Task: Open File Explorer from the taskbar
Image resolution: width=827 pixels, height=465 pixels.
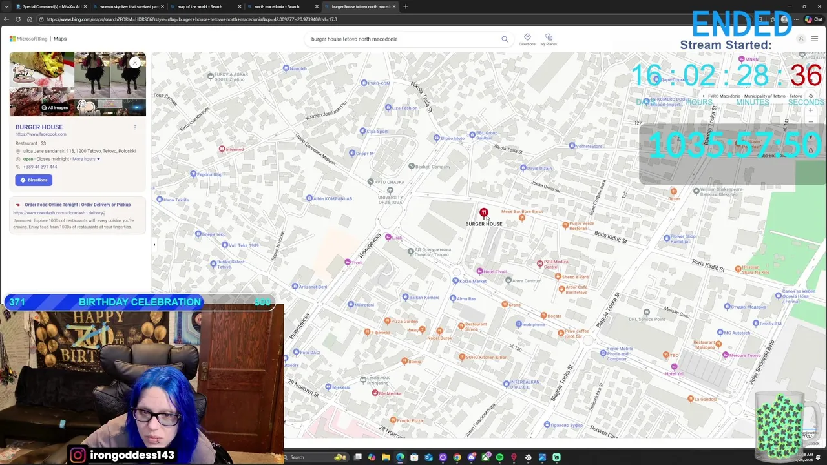Action: click(x=386, y=457)
